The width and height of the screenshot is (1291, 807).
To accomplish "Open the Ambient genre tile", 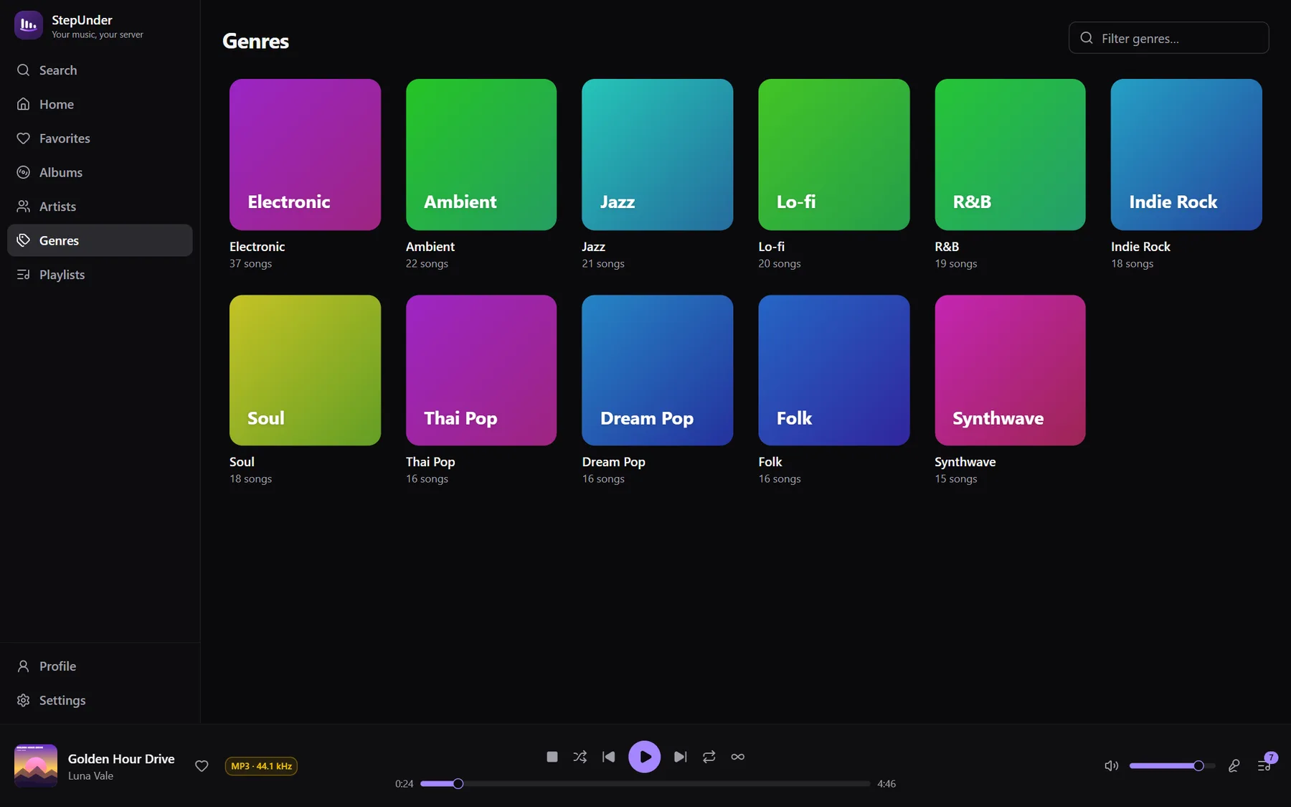I will (481, 154).
